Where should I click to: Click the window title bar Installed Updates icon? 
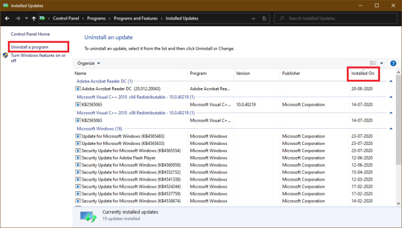point(6,6)
